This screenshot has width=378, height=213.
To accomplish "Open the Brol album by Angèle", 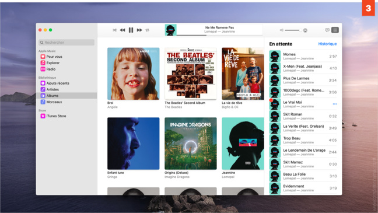I will tap(134, 74).
